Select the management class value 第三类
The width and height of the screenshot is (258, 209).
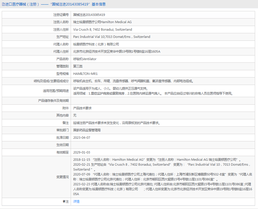pos(78,66)
